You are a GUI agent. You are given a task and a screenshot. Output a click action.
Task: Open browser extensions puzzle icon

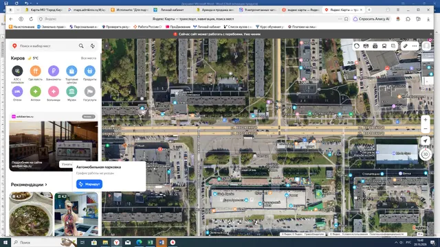pyautogui.click(x=408, y=19)
